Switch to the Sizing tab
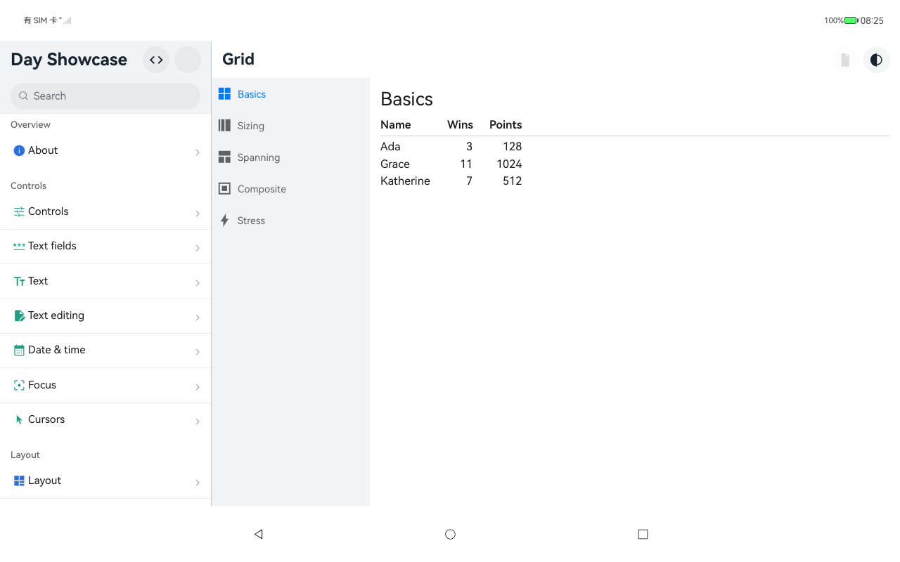 (290, 126)
